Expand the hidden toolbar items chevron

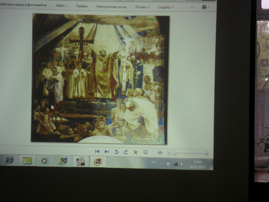point(192,7)
